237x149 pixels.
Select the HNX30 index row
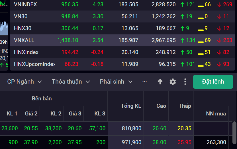coord(122,28)
